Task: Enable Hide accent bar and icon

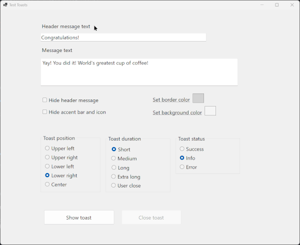Action: pyautogui.click(x=45, y=112)
